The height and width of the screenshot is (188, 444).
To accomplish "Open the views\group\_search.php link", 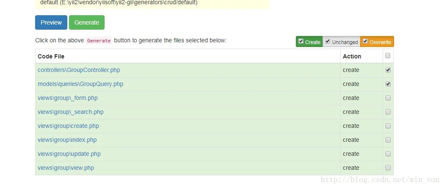I will 71,112.
